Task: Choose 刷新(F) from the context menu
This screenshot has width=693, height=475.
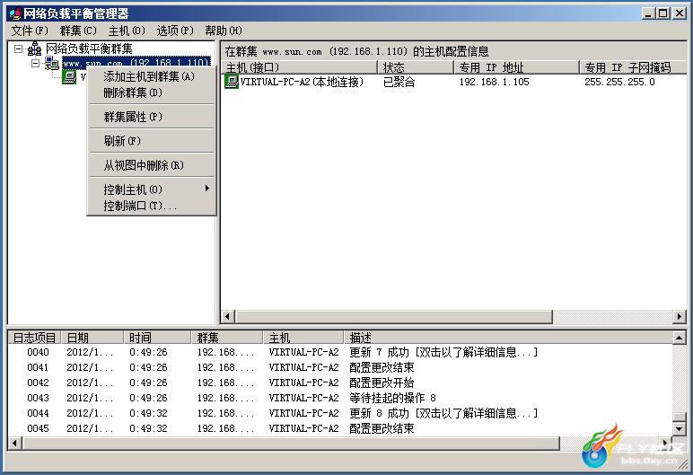Action: pos(151,141)
